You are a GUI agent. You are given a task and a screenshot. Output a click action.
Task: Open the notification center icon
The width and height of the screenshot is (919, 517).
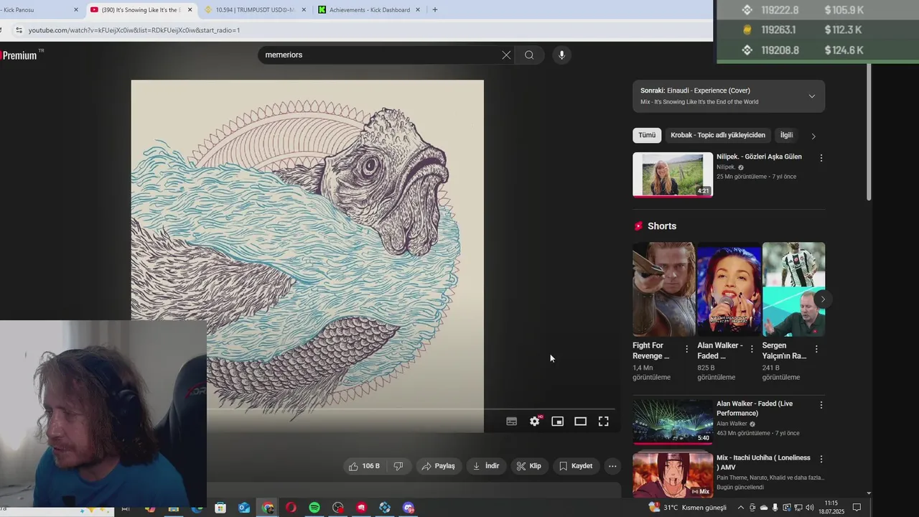tap(857, 508)
